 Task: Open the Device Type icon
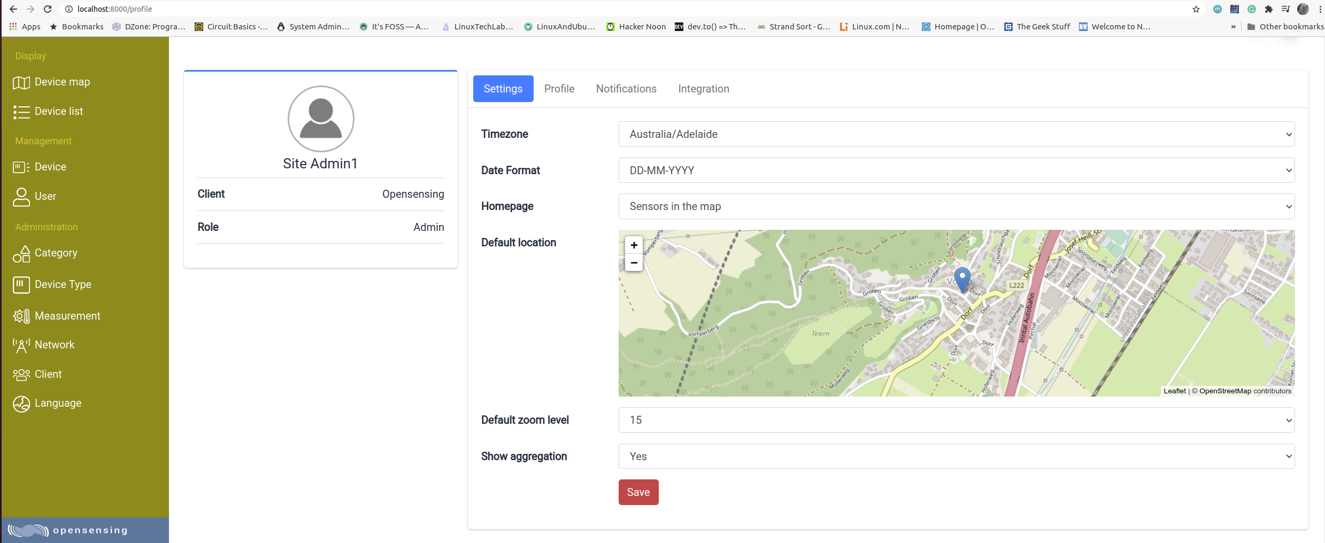[x=21, y=285]
